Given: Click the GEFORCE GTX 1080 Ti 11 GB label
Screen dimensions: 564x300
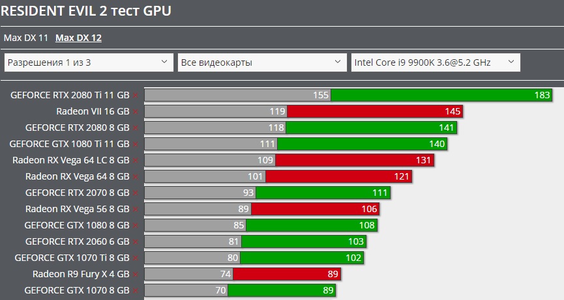Looking at the screenshot, I should pos(69,144).
